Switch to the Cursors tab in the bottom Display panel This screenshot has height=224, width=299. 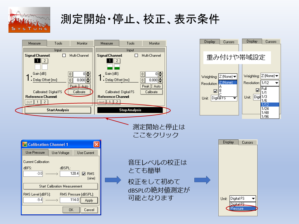point(248,142)
